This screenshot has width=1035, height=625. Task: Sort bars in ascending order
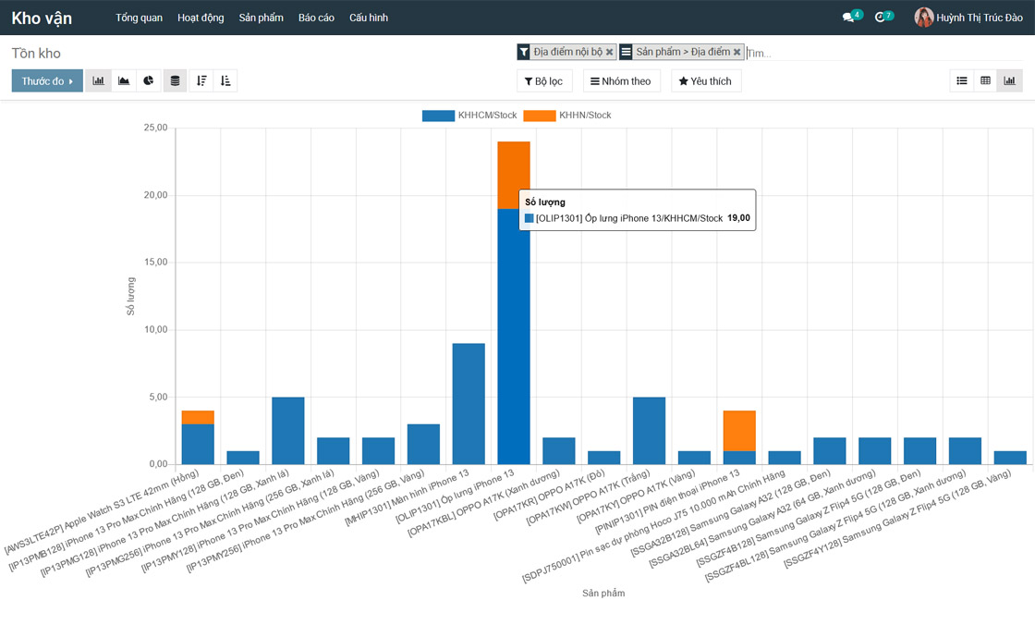coord(225,81)
